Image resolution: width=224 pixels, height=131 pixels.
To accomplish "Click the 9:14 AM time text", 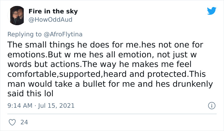I will pos(20,105).
